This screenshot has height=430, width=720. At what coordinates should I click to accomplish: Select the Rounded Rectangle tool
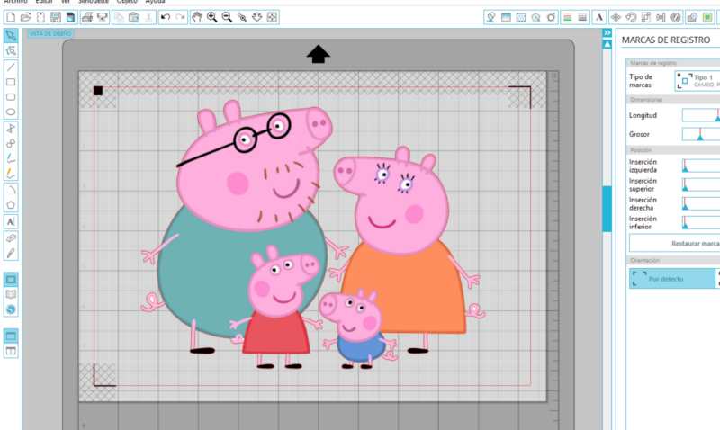pos(11,97)
